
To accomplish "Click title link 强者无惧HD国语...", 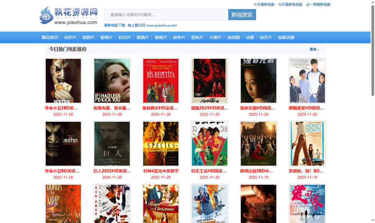I will click(x=258, y=108).
